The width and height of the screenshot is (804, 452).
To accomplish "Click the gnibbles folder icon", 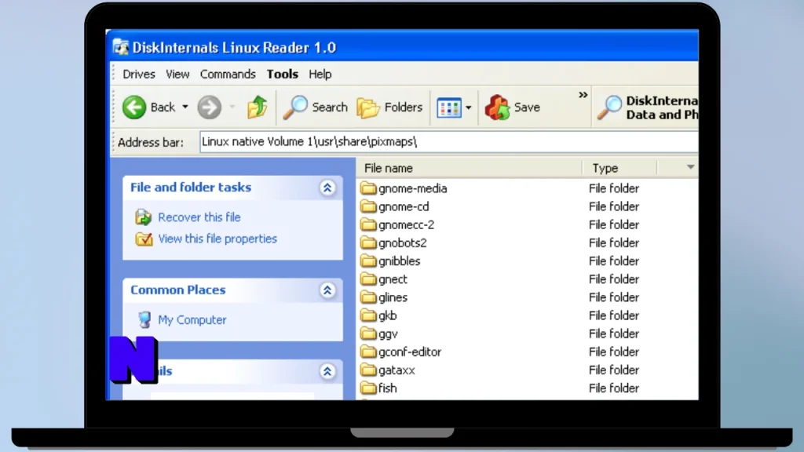I will point(368,261).
